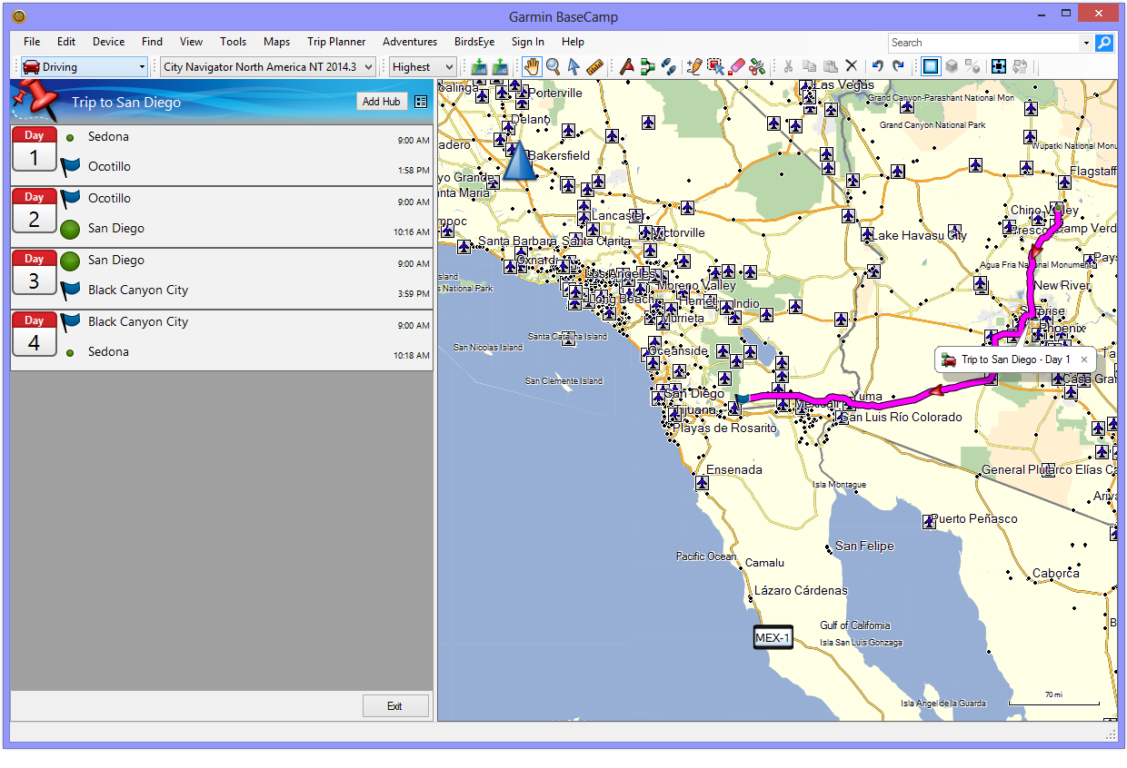Image resolution: width=1127 pixels, height=768 pixels.
Task: Pick the Measure ruler tool
Action: pyautogui.click(x=595, y=66)
